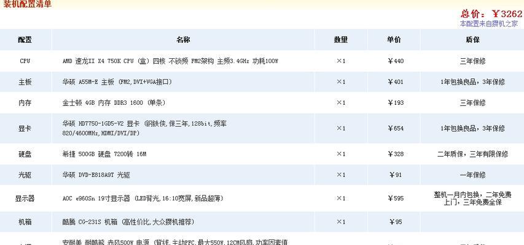524x245 pixels.
Task: Click the ¥595 price
Action: 396,198
